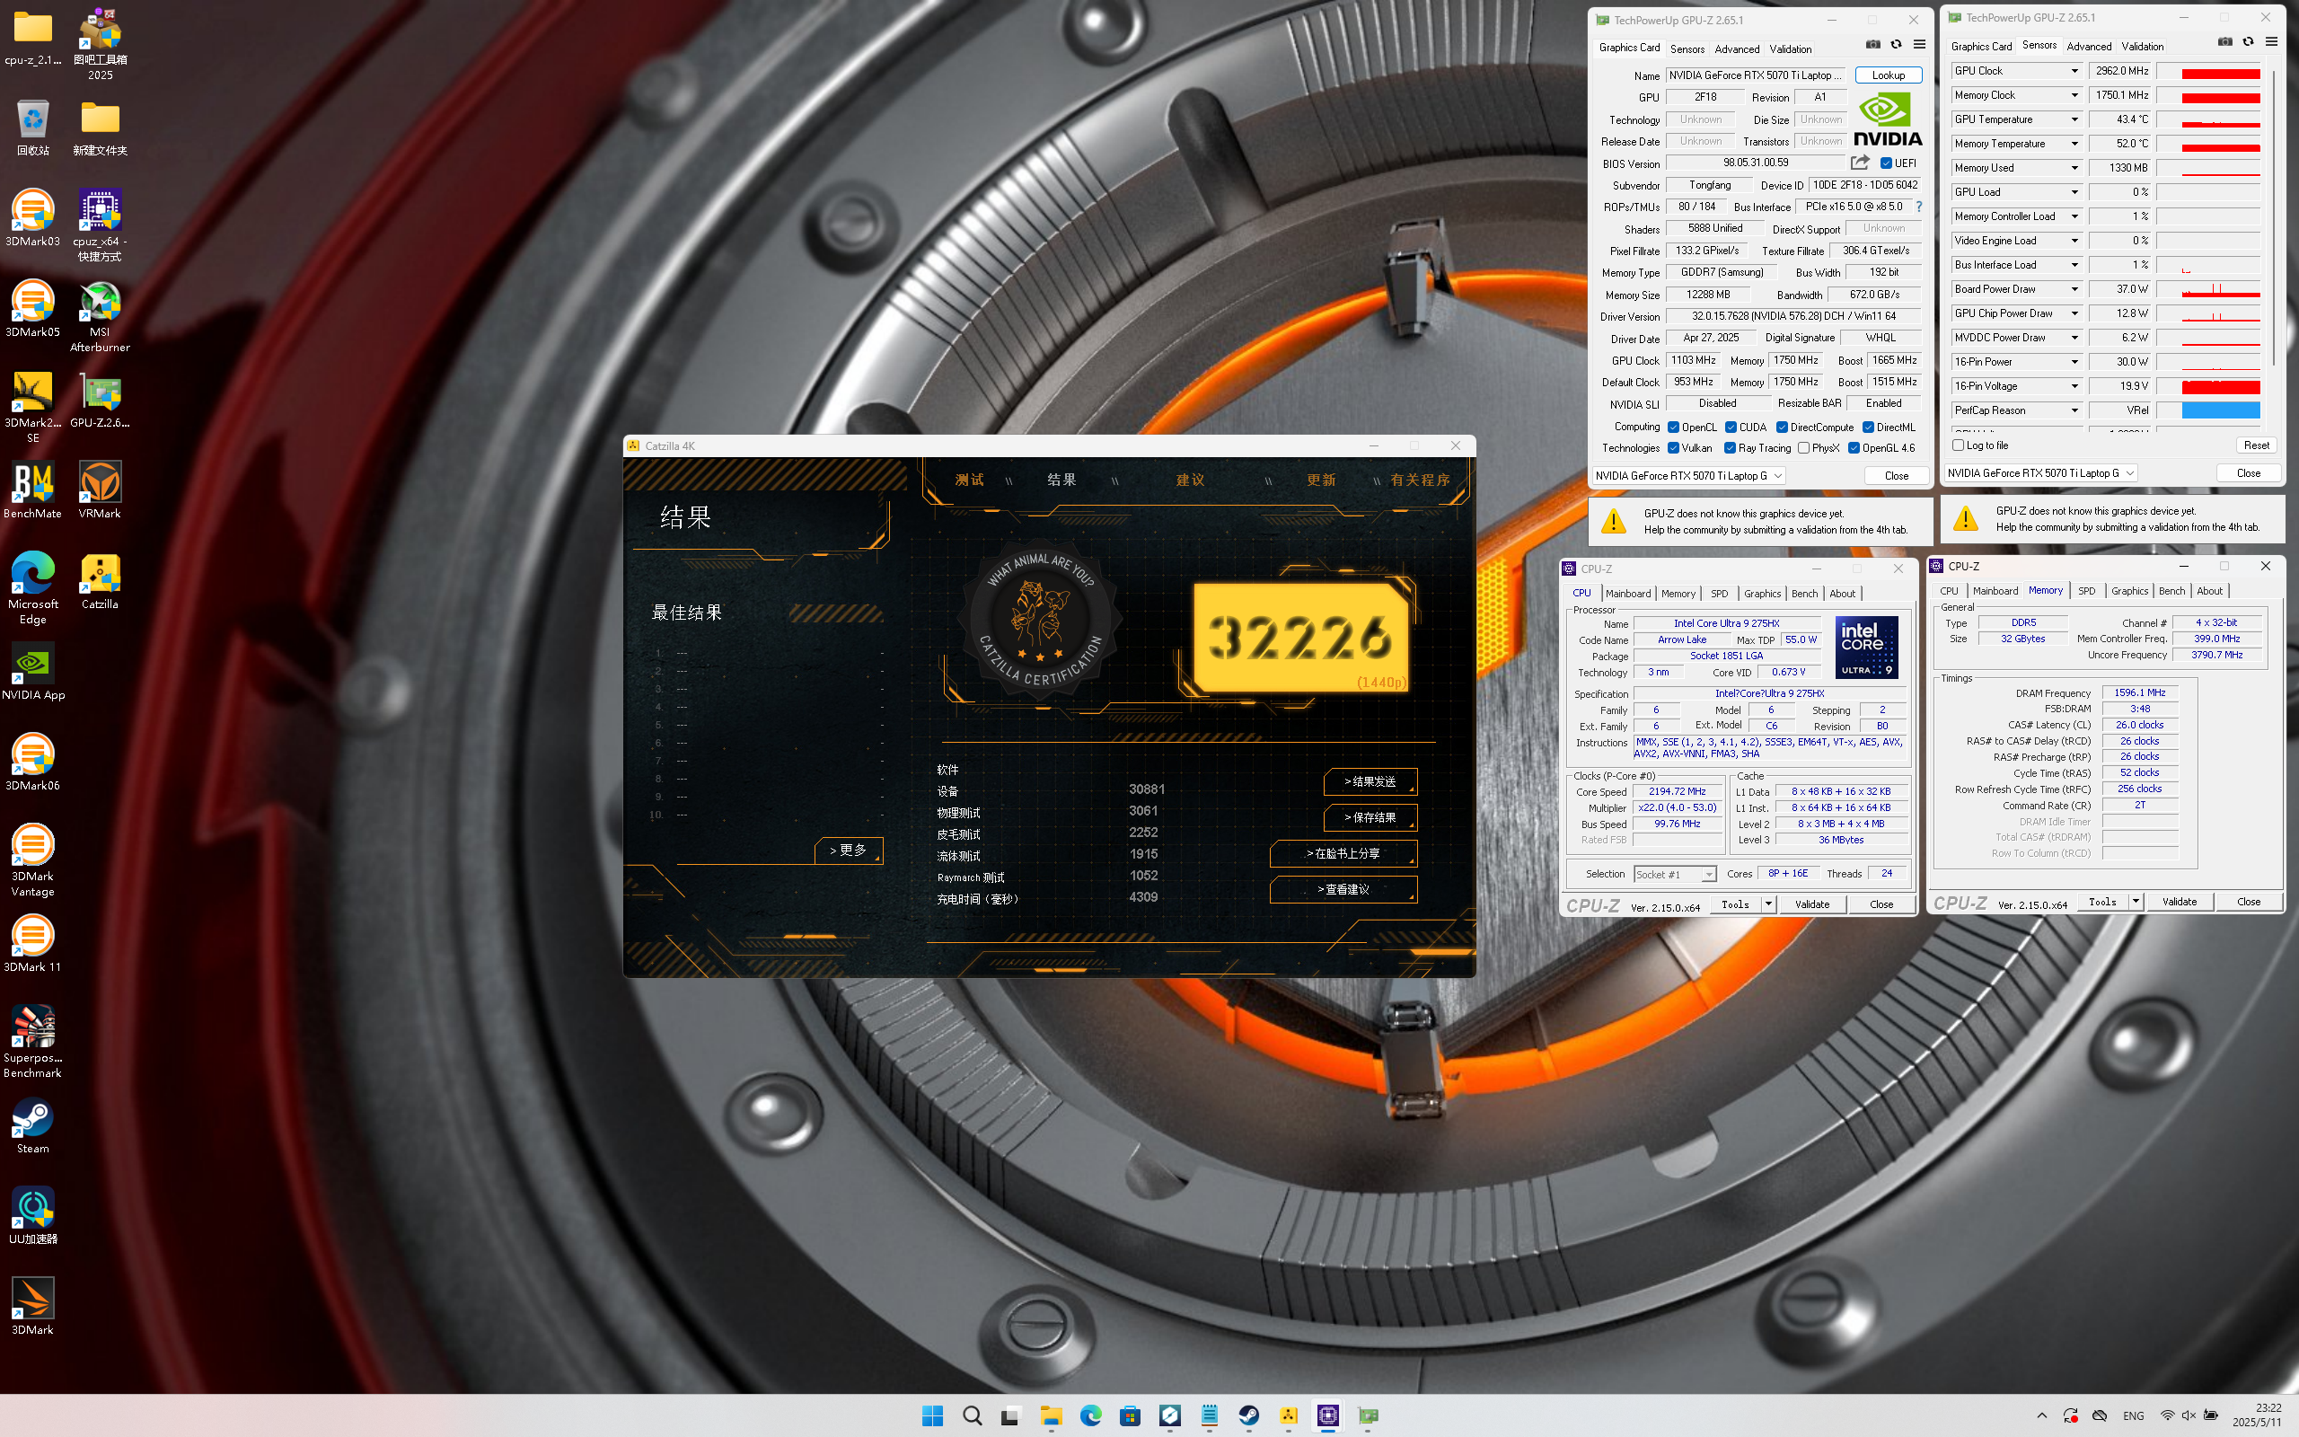Click the blue PerfCap Reason graph bar
Image resolution: width=2299 pixels, height=1437 pixels.
point(2220,410)
